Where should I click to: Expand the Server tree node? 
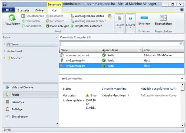click(4, 44)
